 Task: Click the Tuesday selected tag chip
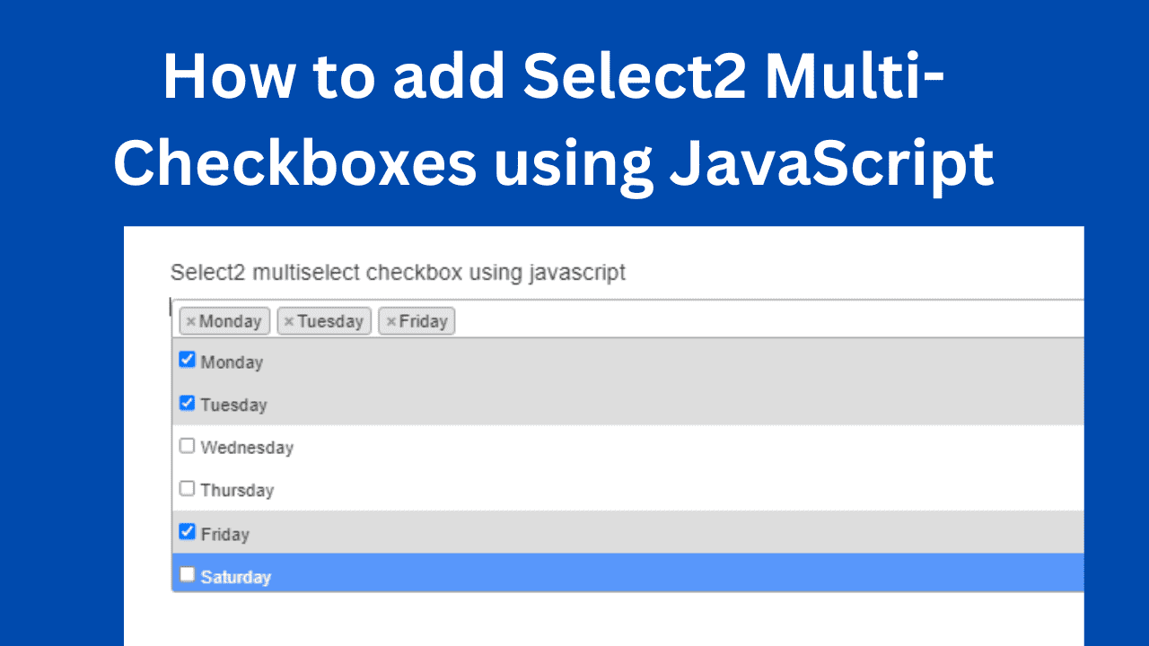point(324,321)
